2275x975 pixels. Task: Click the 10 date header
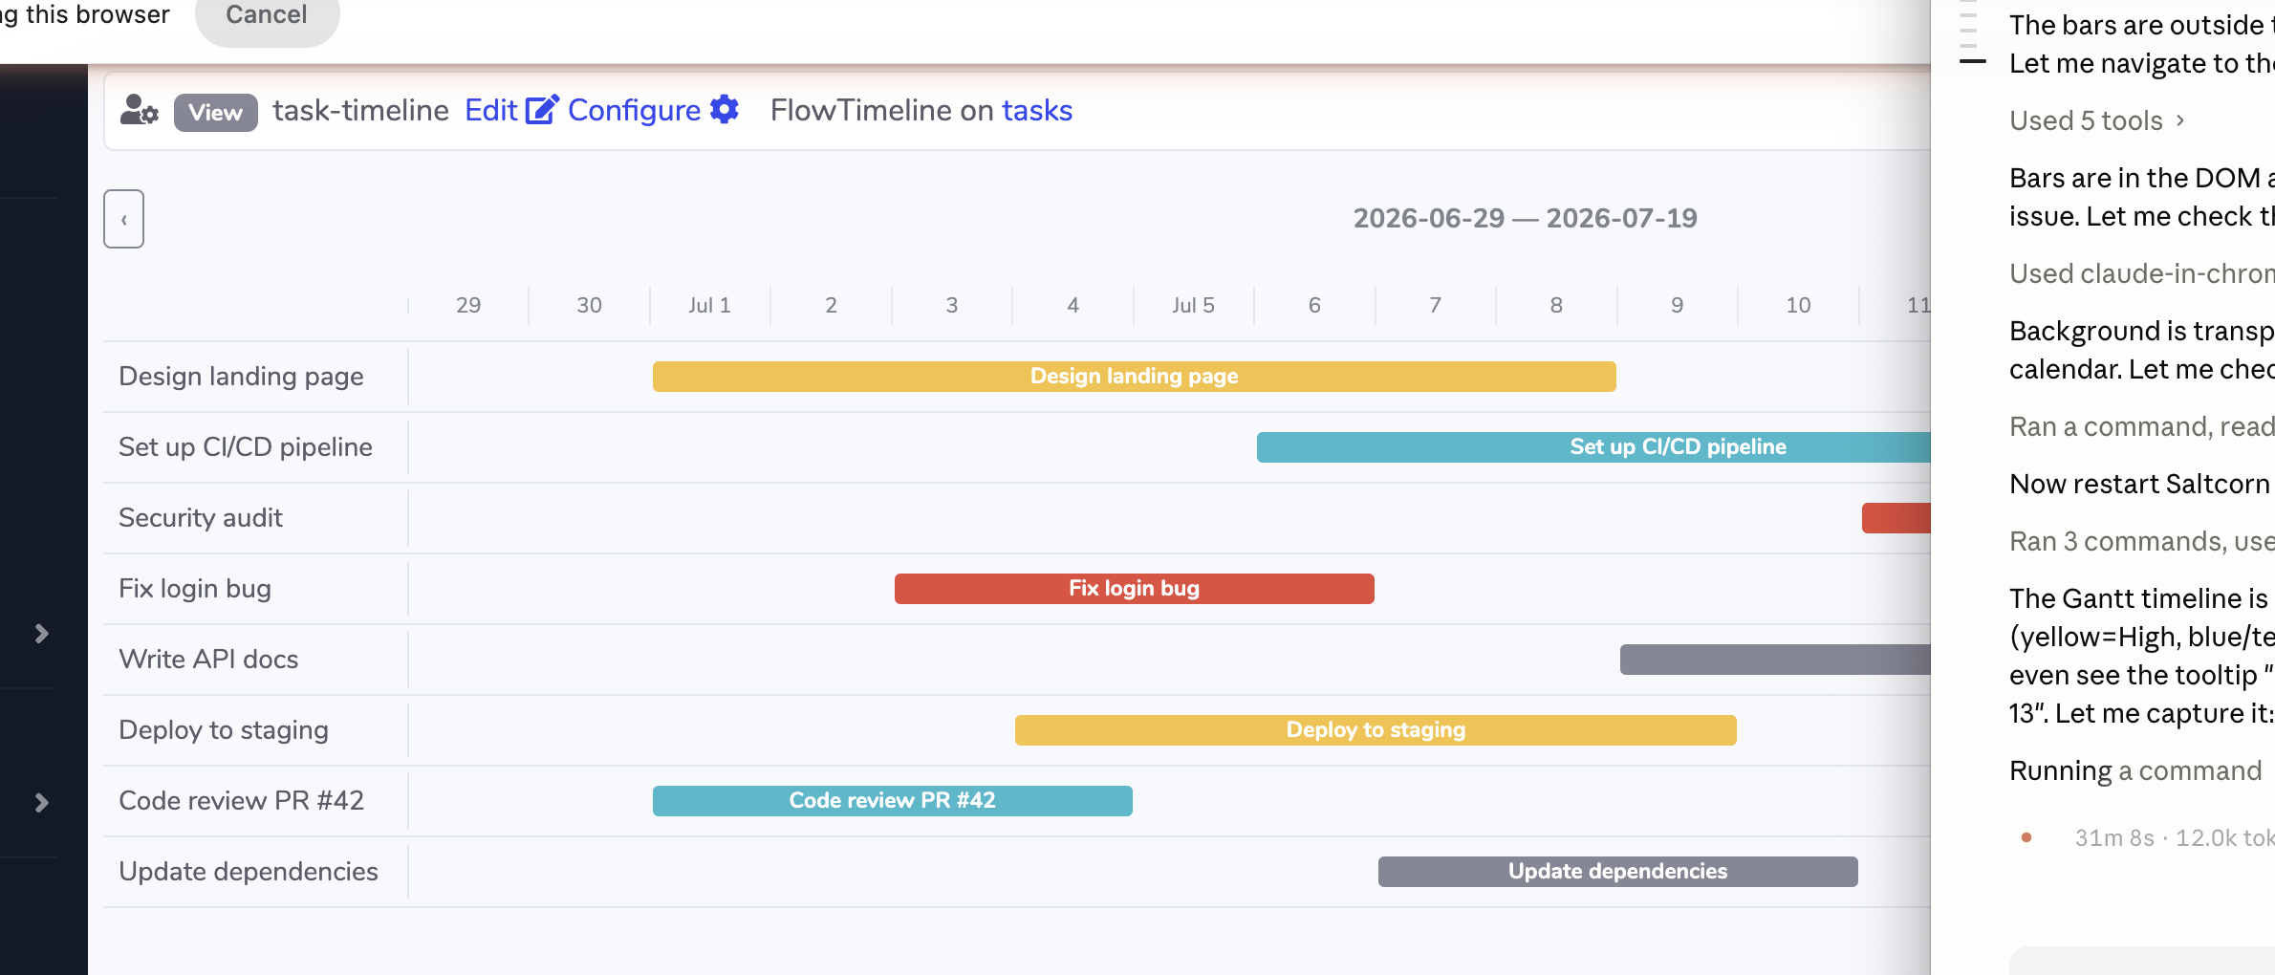(1798, 306)
